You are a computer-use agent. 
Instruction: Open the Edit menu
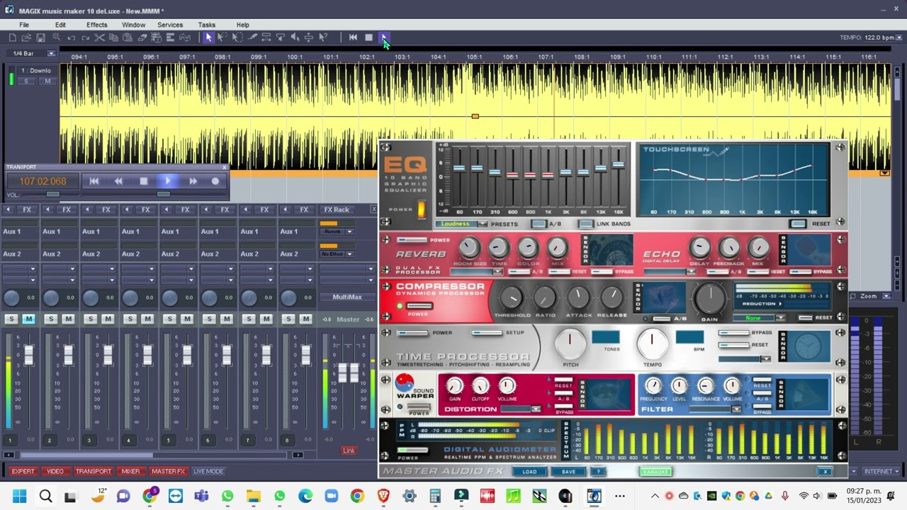click(x=60, y=25)
